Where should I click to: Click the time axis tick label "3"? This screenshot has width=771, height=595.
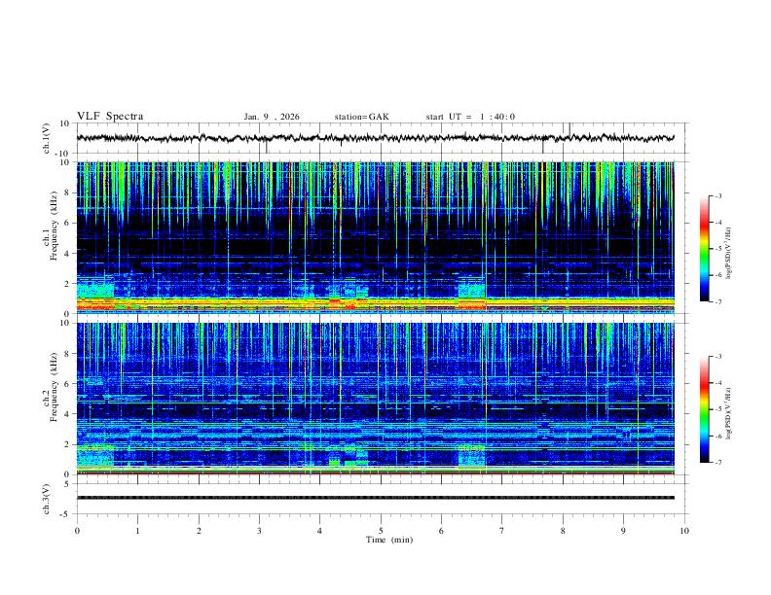259,531
